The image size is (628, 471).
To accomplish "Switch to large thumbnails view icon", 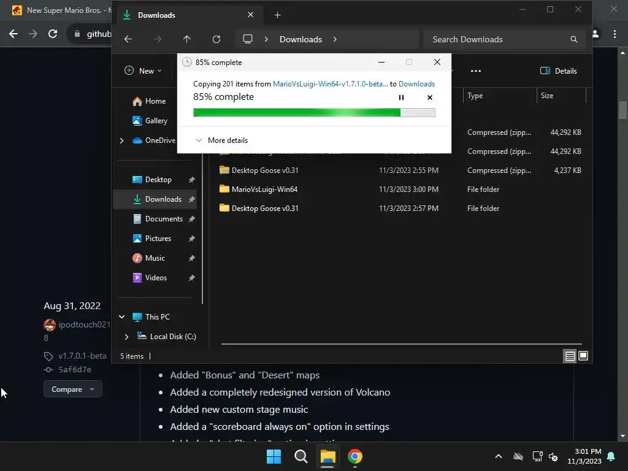I will [583, 356].
